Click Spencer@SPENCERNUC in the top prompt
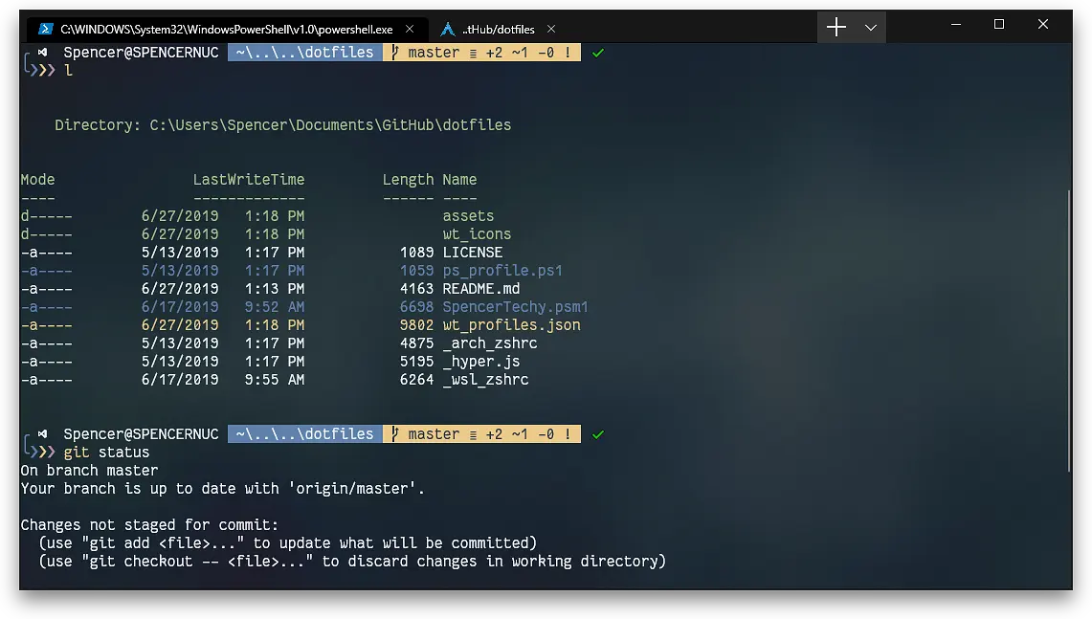The image size is (1092, 619). pos(141,53)
